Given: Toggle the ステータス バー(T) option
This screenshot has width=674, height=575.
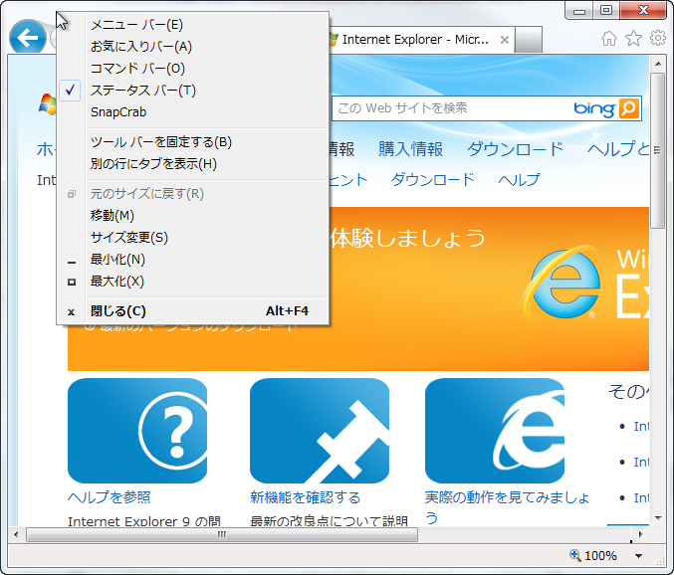Looking at the screenshot, I should click(x=142, y=91).
